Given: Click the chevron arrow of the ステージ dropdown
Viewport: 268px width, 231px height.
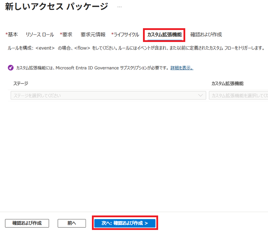Looking at the screenshot, I should [201, 96].
